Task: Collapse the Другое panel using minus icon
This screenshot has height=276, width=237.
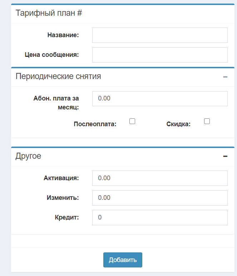Action: [x=225, y=156]
